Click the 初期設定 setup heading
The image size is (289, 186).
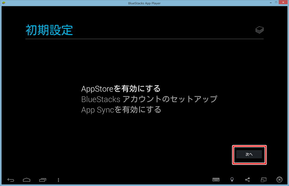pos(49,30)
